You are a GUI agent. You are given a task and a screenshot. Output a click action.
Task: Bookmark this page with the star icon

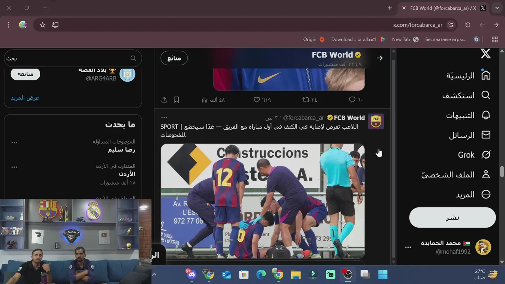[43, 25]
